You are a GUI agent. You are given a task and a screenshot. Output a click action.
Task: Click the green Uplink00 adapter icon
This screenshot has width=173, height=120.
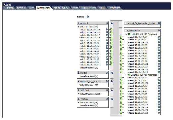tap(129, 34)
